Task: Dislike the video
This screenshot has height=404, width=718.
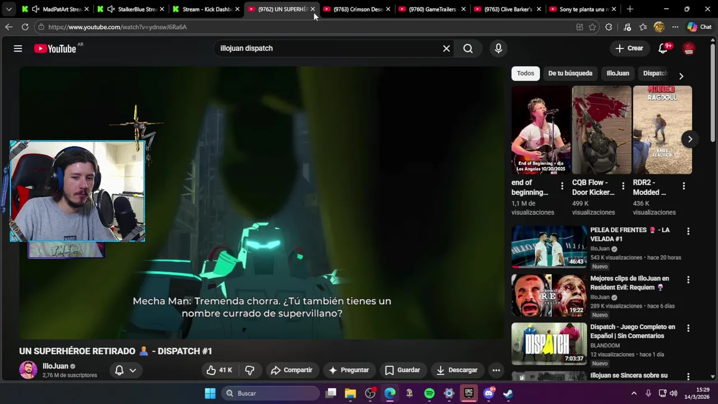Action: 250,370
